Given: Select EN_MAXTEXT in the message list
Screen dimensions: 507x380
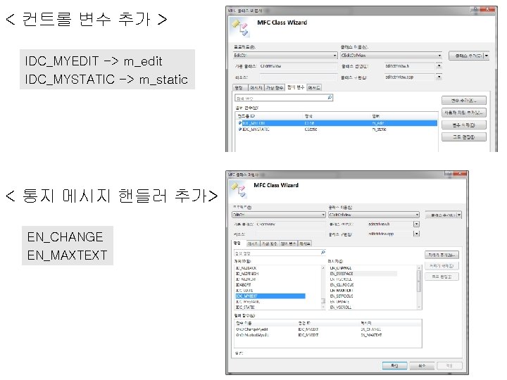Looking at the screenshot, I should tap(342, 291).
